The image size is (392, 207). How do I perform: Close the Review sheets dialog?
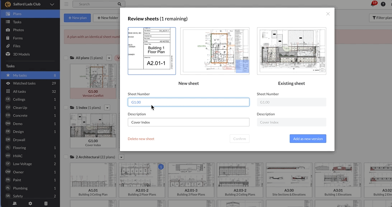coord(328,14)
